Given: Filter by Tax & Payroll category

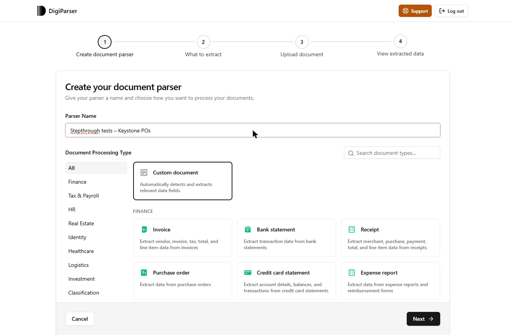Looking at the screenshot, I should [96, 196].
